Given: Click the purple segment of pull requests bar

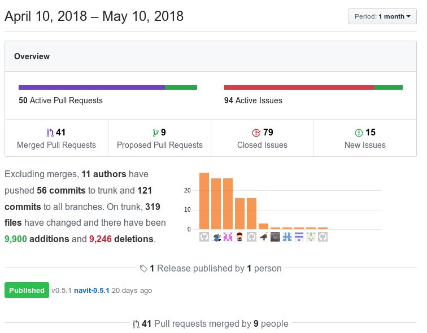Looking at the screenshot, I should tap(91, 87).
